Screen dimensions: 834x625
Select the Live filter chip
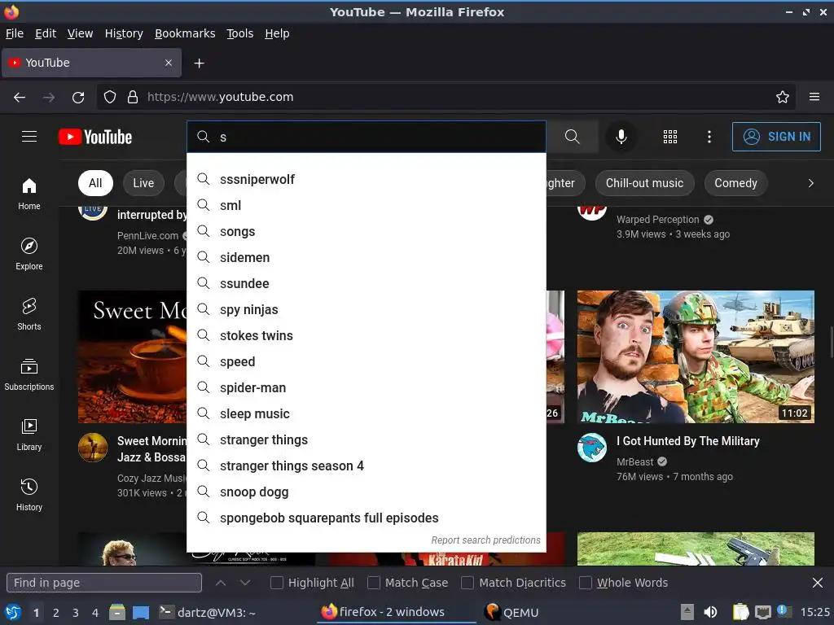(143, 183)
